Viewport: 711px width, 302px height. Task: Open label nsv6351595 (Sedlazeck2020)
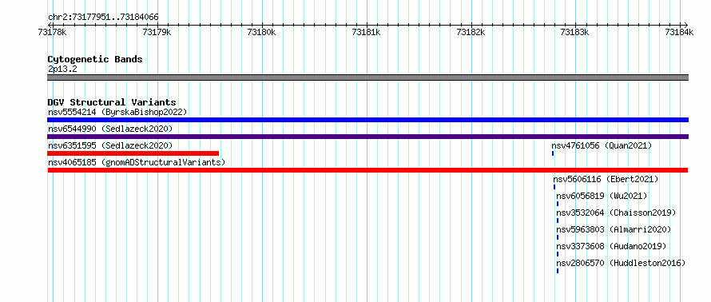[110, 145]
